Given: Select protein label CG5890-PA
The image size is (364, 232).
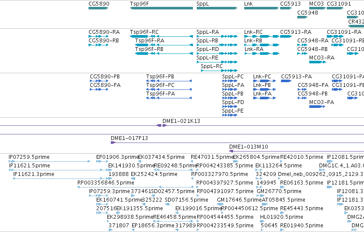Looking at the screenshot, I should click(x=105, y=85).
